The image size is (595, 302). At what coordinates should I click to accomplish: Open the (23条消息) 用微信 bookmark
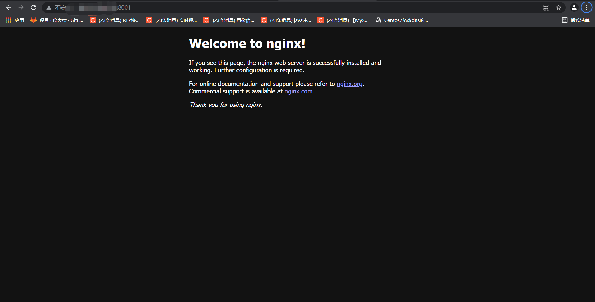click(x=229, y=20)
